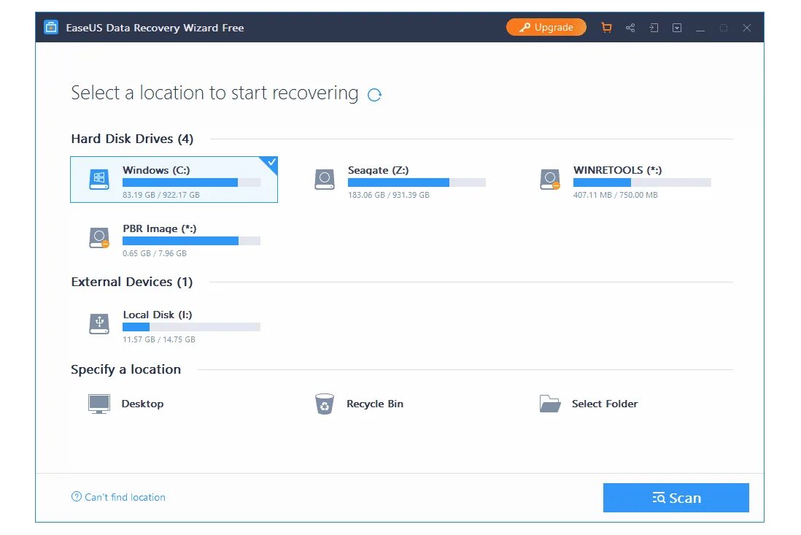Click the Seagate (Z:) usage bar
The image size is (801, 535).
point(417,182)
